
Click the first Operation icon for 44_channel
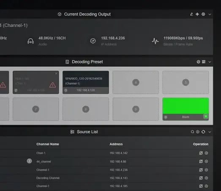201,161
